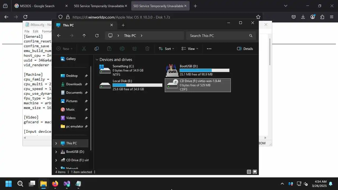338x190 pixels.
Task: Open taskbar Search
Action: tap(20, 184)
